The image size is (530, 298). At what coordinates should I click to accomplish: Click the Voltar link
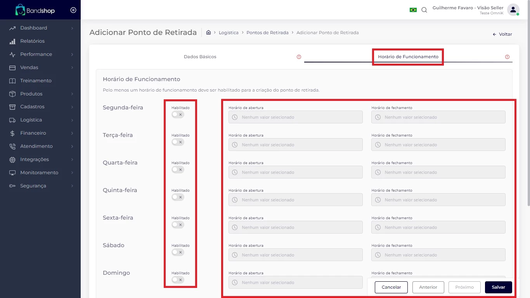click(x=502, y=34)
